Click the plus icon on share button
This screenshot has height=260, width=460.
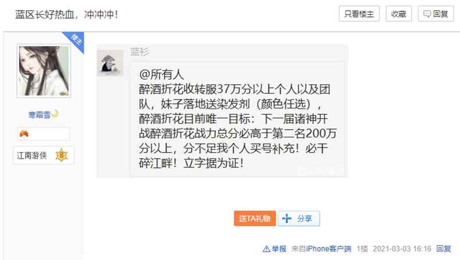click(x=287, y=218)
